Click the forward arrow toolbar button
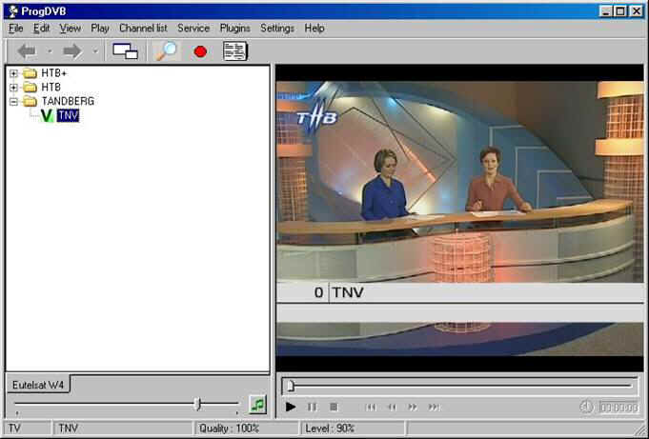This screenshot has width=649, height=439. point(72,51)
